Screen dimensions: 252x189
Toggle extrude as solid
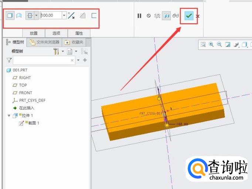tap(10, 16)
